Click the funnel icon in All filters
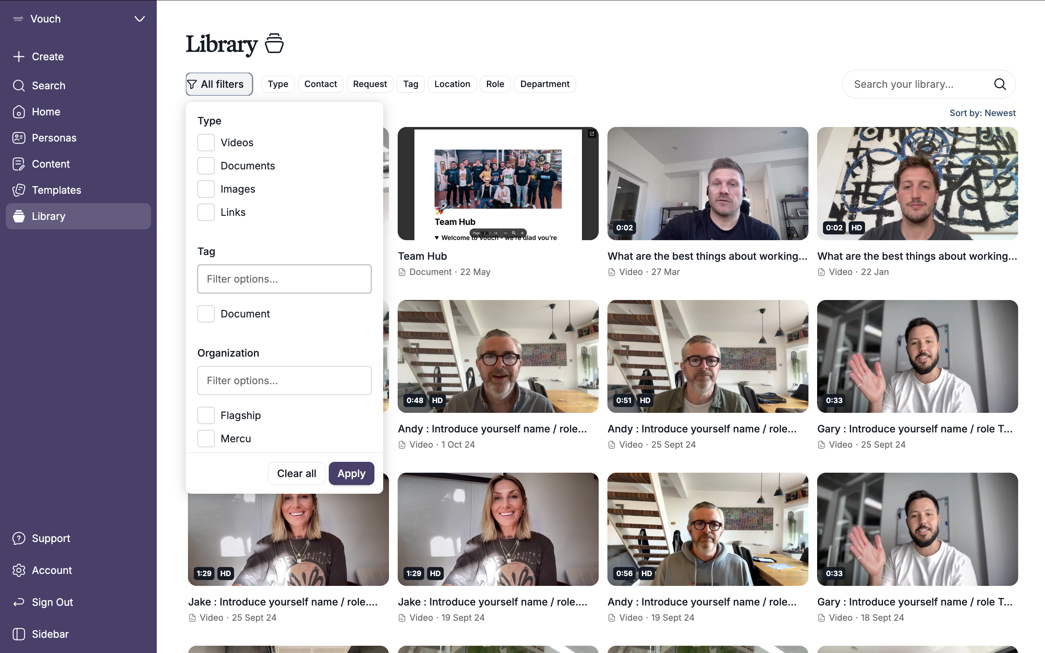This screenshot has width=1045, height=653. tap(192, 84)
